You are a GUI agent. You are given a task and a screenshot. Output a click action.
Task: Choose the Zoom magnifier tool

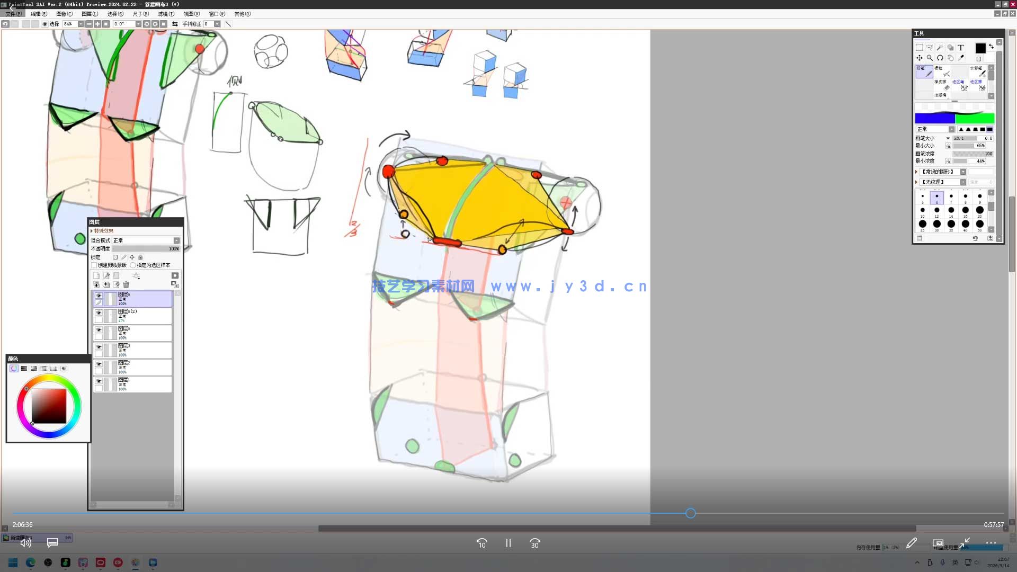[930, 58]
